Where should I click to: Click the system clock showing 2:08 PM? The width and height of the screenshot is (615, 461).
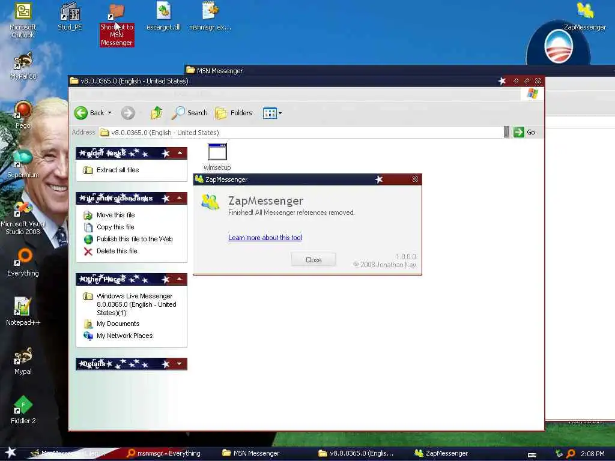(592, 454)
